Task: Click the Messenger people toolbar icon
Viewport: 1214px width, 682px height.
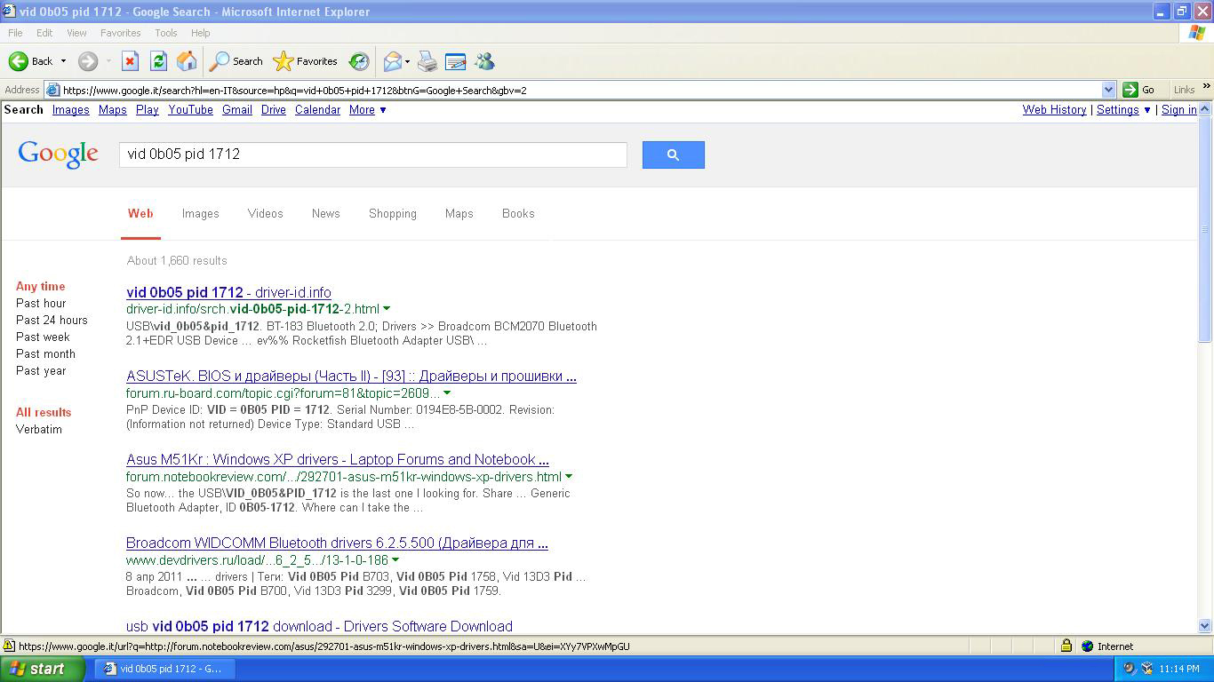Action: pos(484,61)
